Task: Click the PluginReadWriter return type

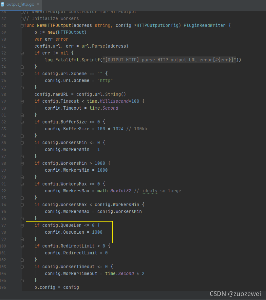Action: click(204, 26)
